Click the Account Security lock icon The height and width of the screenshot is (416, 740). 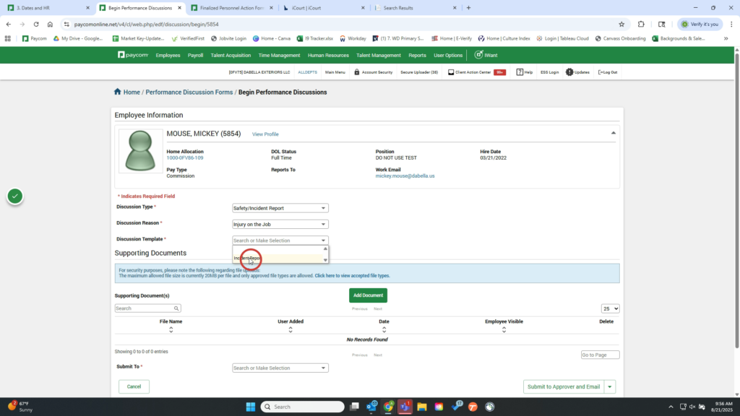(x=356, y=72)
